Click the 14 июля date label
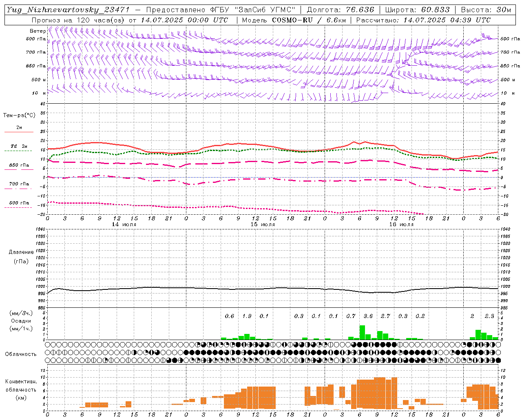522x418 pixels. [x=124, y=225]
